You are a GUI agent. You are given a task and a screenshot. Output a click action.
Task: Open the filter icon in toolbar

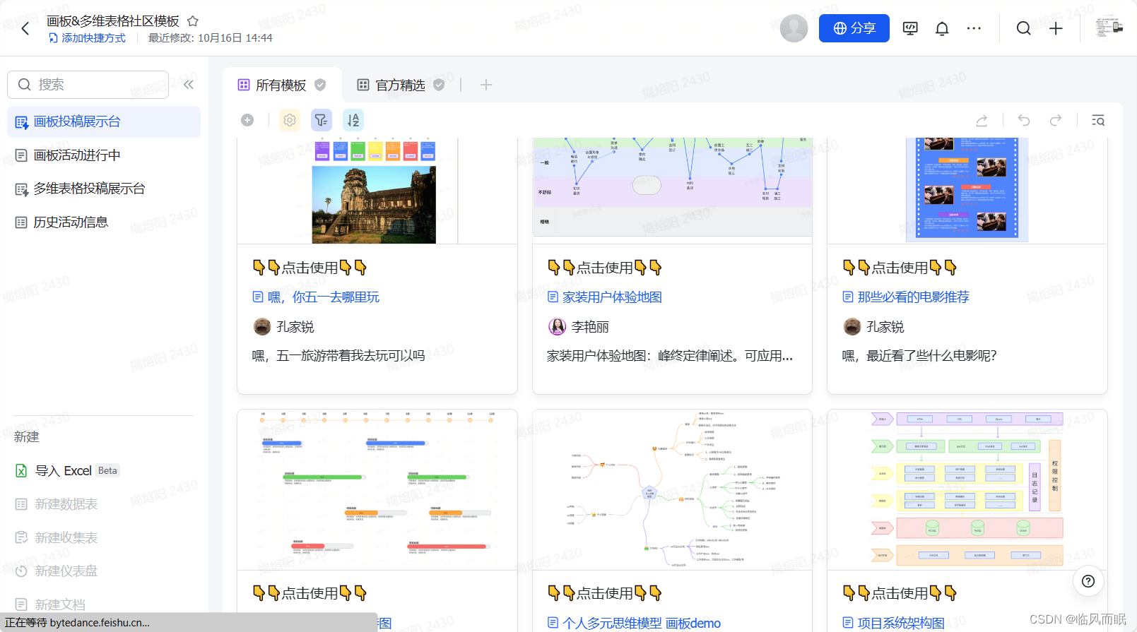click(322, 120)
